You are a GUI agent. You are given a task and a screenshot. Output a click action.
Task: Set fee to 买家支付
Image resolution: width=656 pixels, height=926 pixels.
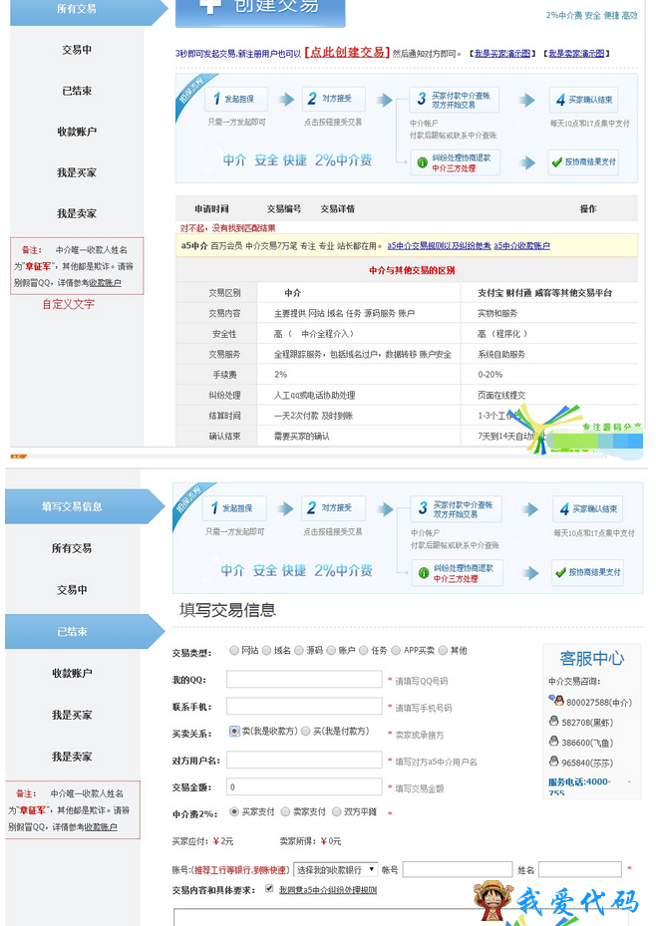pyautogui.click(x=234, y=811)
